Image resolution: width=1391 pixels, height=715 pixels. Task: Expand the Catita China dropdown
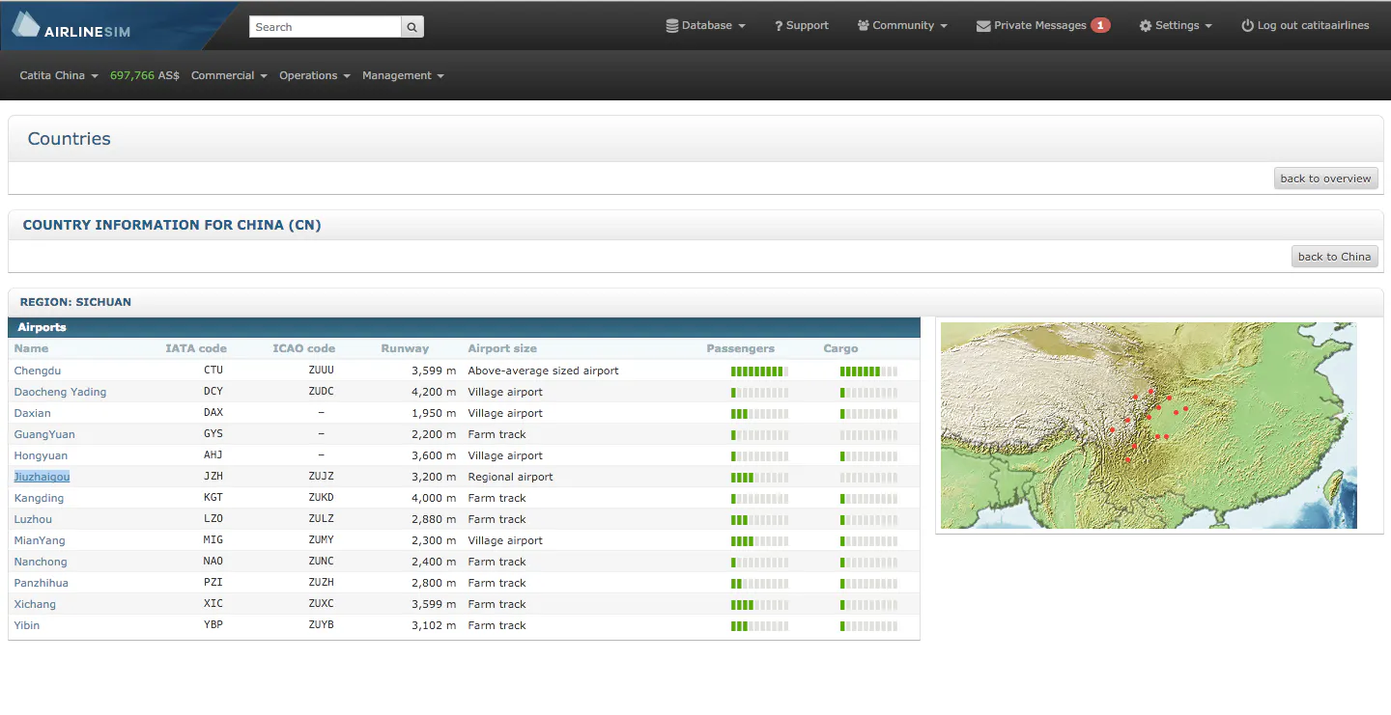pyautogui.click(x=59, y=75)
